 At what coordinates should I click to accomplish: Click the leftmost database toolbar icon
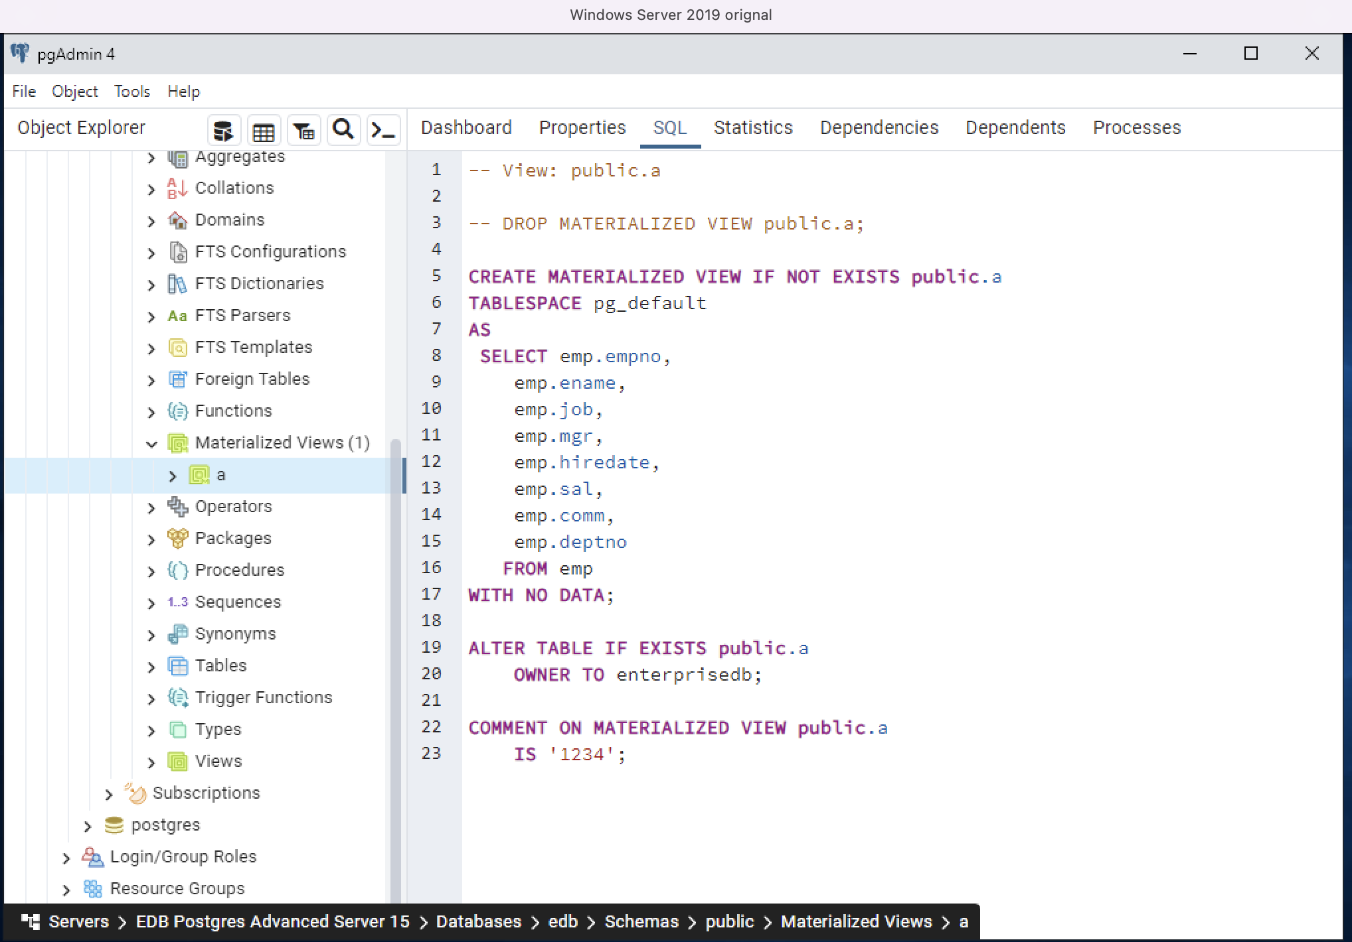pos(224,130)
